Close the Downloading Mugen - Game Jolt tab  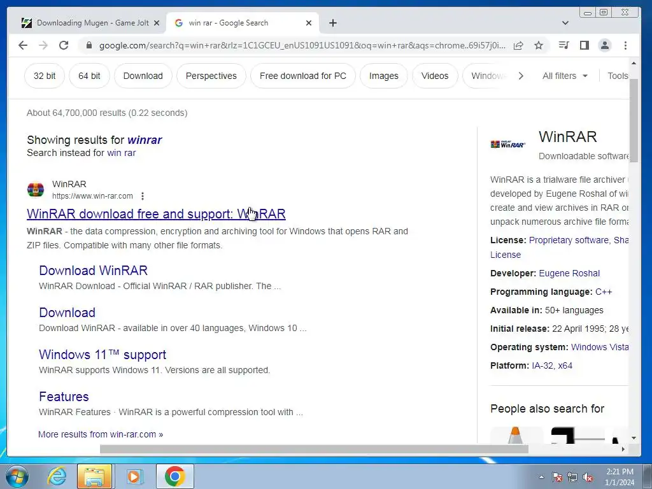(157, 24)
